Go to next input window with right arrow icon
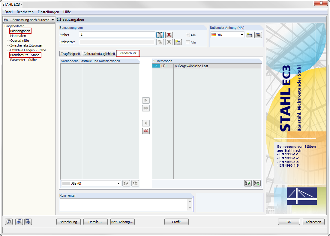Viewport: 330px width, 236px height. pos(28,222)
